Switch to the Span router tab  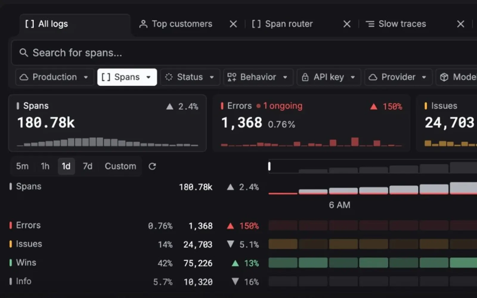(x=282, y=24)
